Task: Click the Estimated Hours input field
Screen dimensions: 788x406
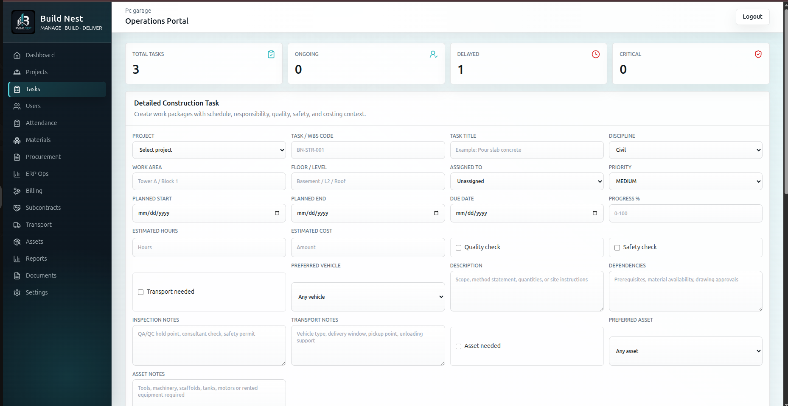Action: pyautogui.click(x=209, y=247)
